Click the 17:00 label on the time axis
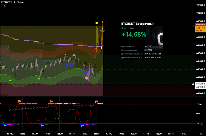This screenshot has height=136, width=206. (x=109, y=134)
